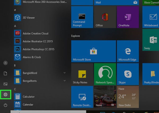Open Remote Desktop tile
Screen dimensions: 159x113
tap(82, 97)
